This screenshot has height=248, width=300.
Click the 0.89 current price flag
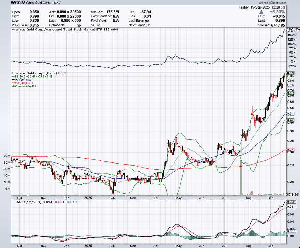pos(290,73)
